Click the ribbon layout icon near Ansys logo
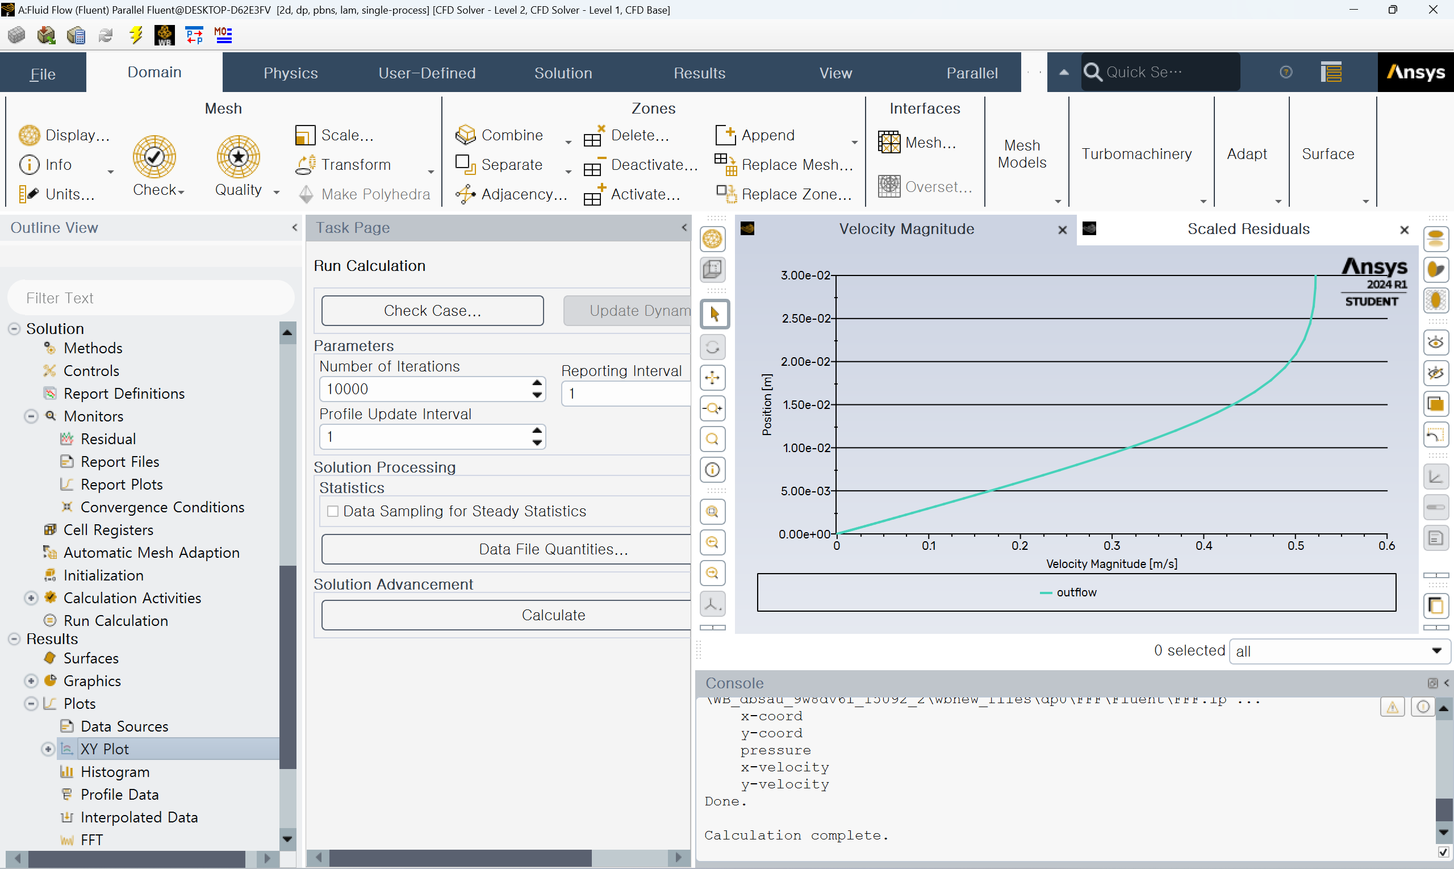 click(x=1331, y=72)
